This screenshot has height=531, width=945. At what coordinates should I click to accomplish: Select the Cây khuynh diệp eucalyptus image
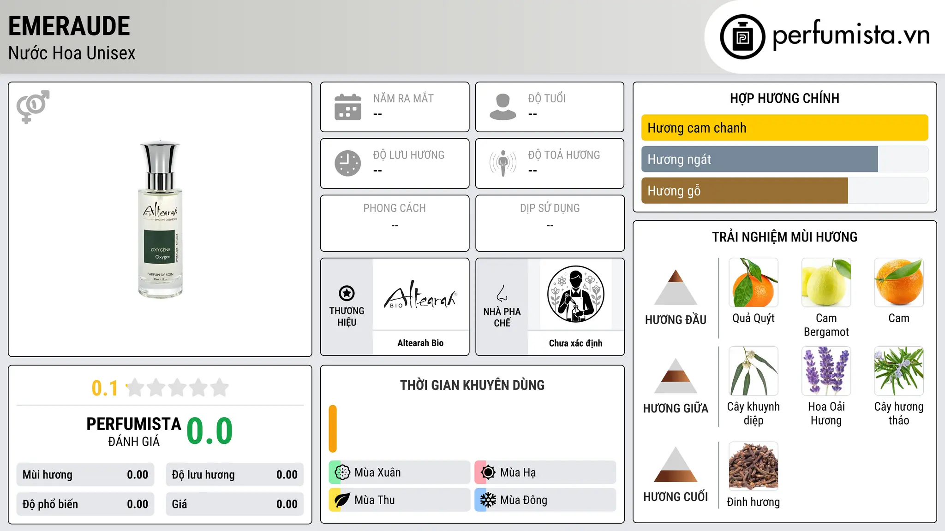point(754,371)
